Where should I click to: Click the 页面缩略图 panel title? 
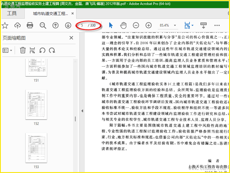point(14,38)
